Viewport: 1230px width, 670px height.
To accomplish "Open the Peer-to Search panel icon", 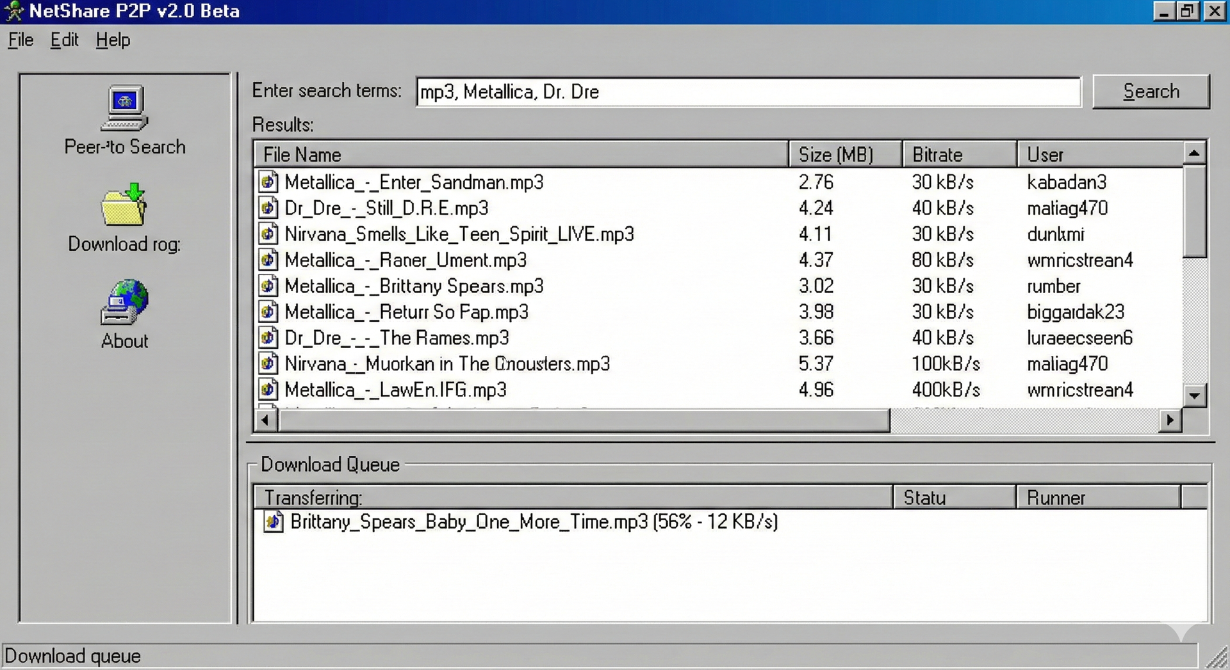I will [124, 108].
